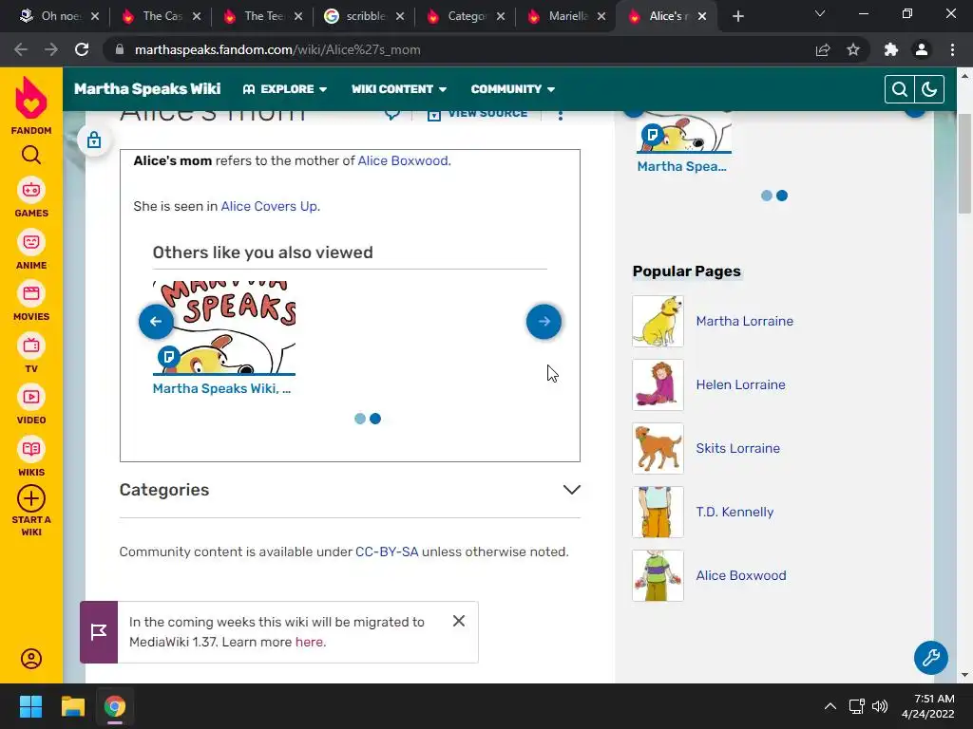The height and width of the screenshot is (729, 973).
Task: Expand the Categories section chevron
Action: tap(571, 490)
